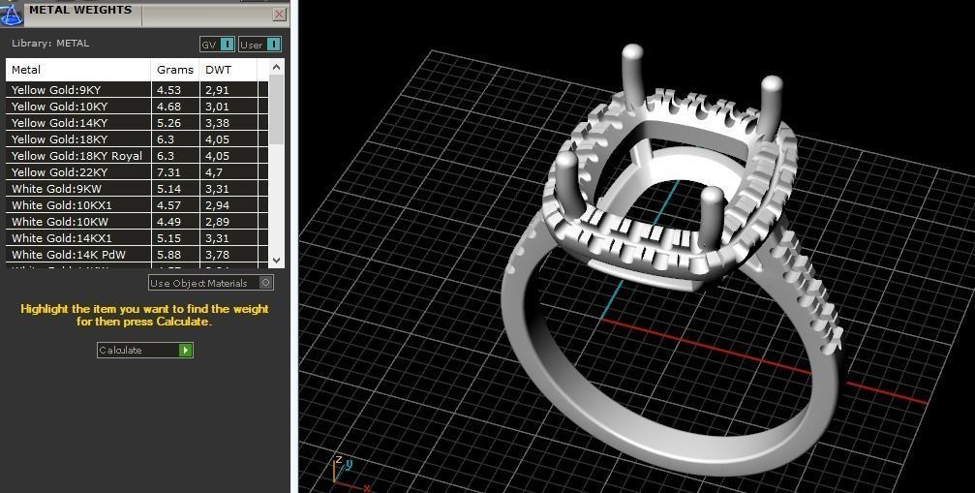Click the 4,7 DWT value
The image size is (975, 493).
214,172
